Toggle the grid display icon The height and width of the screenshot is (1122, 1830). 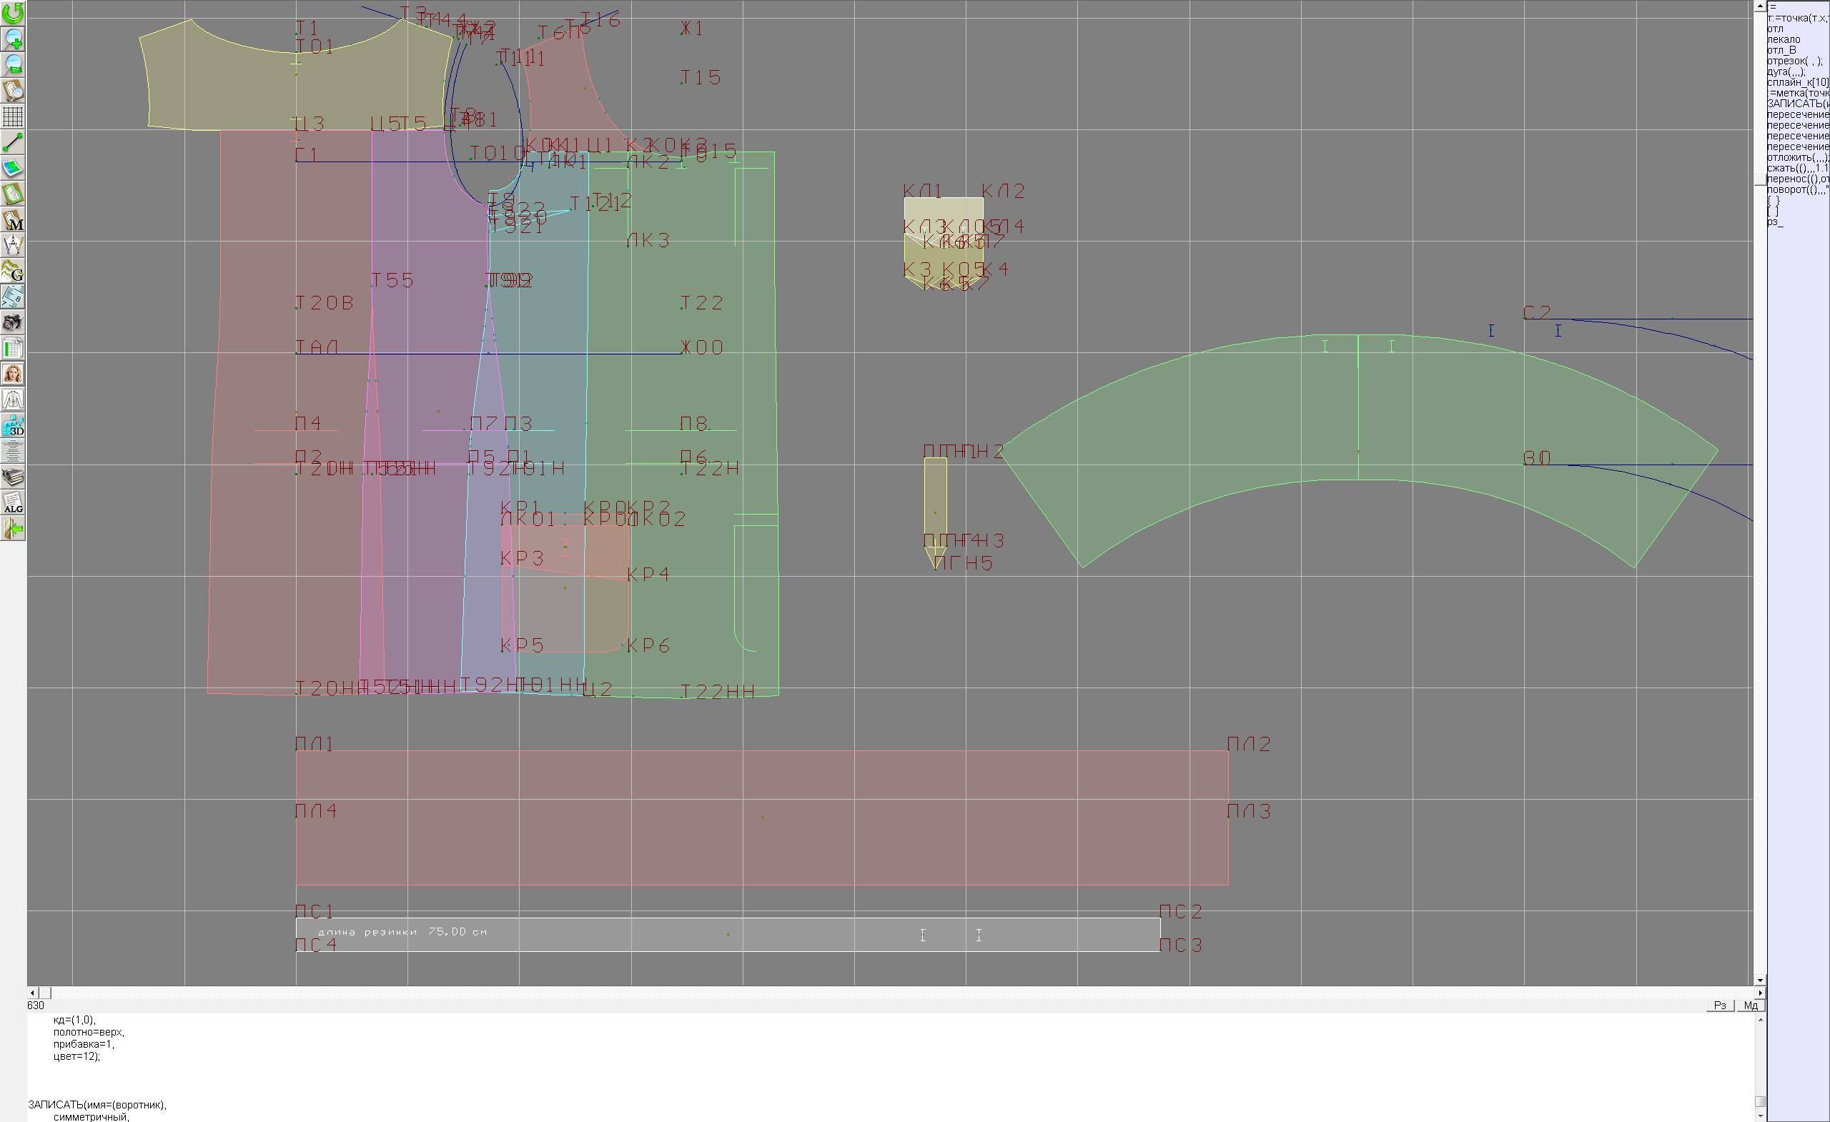click(x=13, y=116)
